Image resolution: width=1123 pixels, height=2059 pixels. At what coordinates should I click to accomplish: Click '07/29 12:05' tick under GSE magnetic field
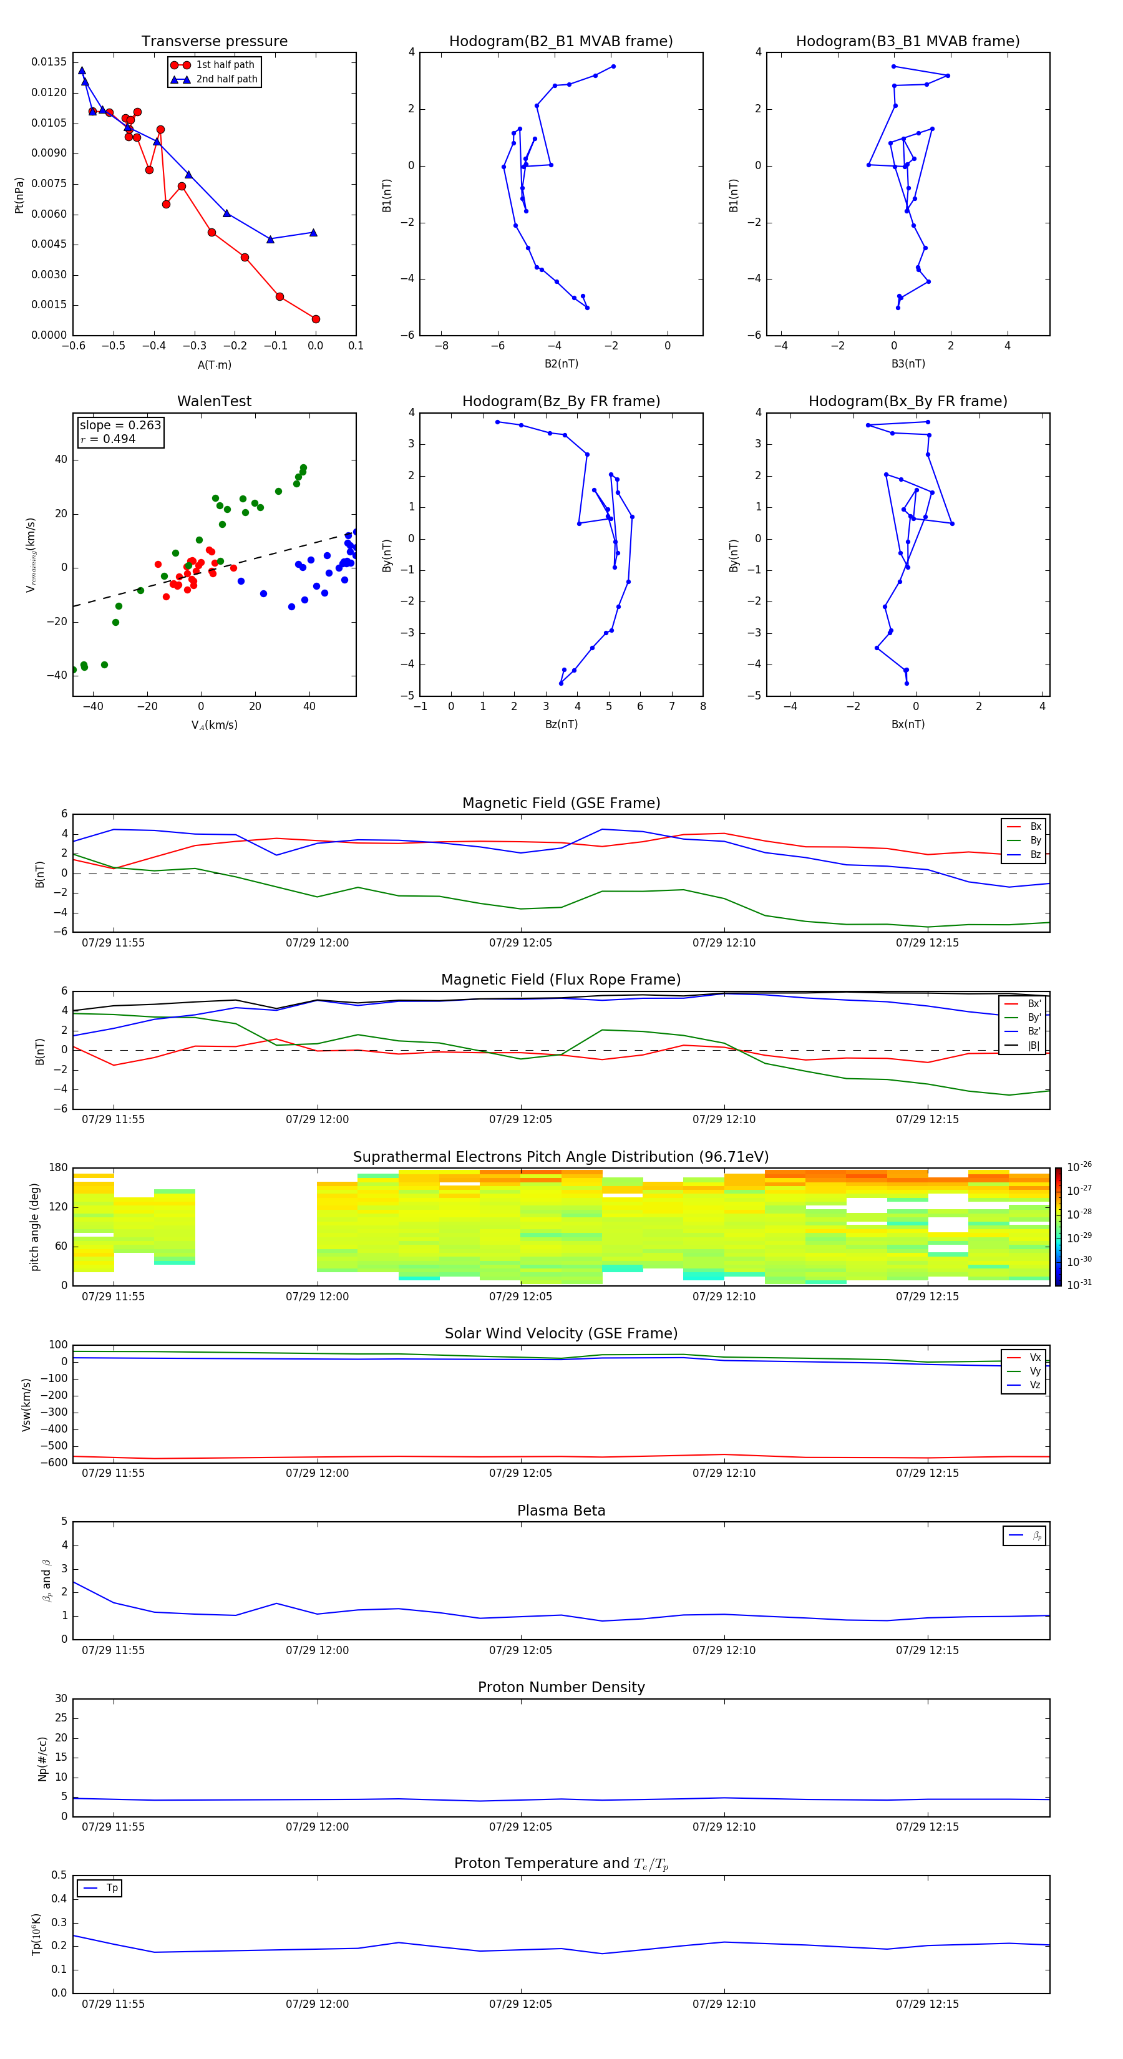point(520,942)
